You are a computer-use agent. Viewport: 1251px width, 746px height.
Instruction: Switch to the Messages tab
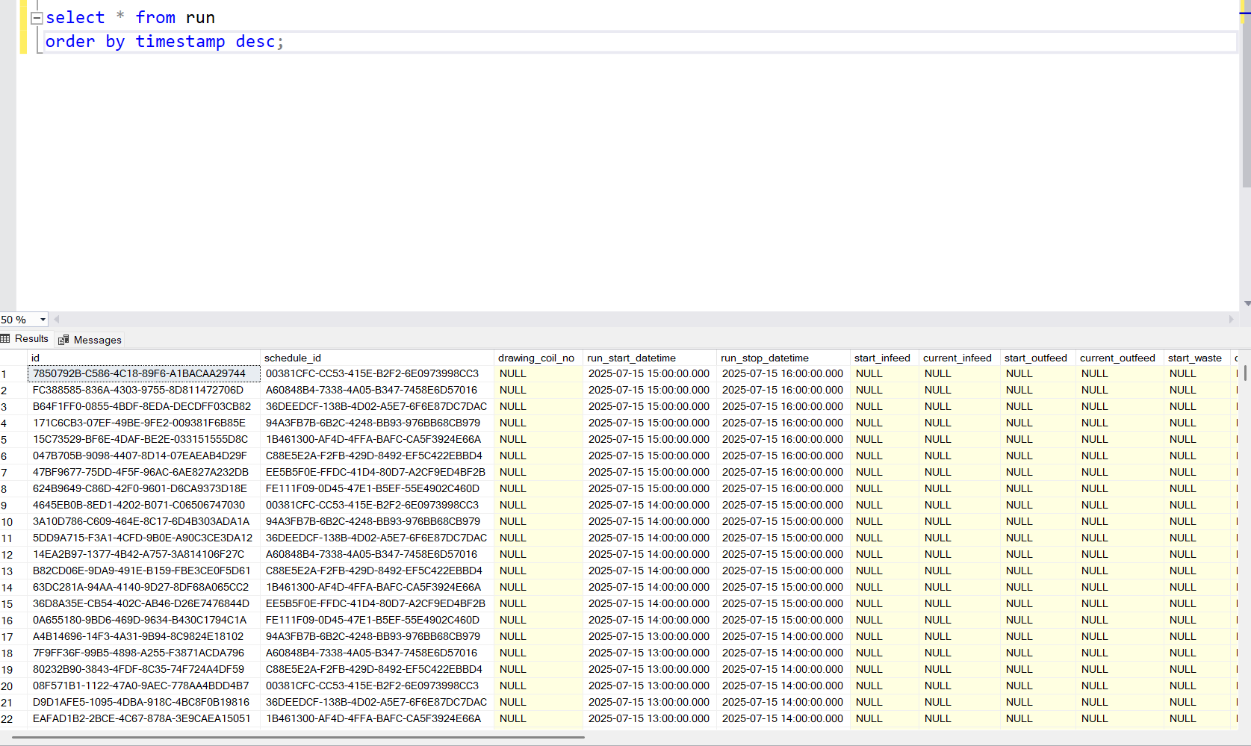tap(90, 340)
